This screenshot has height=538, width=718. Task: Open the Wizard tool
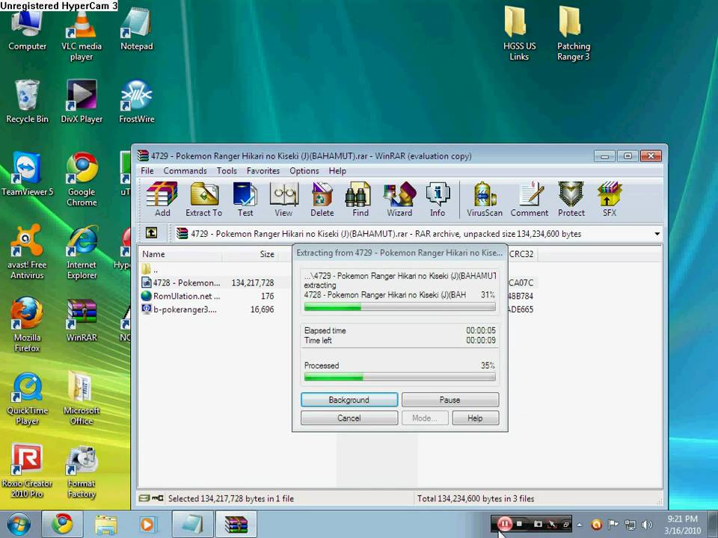(x=399, y=199)
